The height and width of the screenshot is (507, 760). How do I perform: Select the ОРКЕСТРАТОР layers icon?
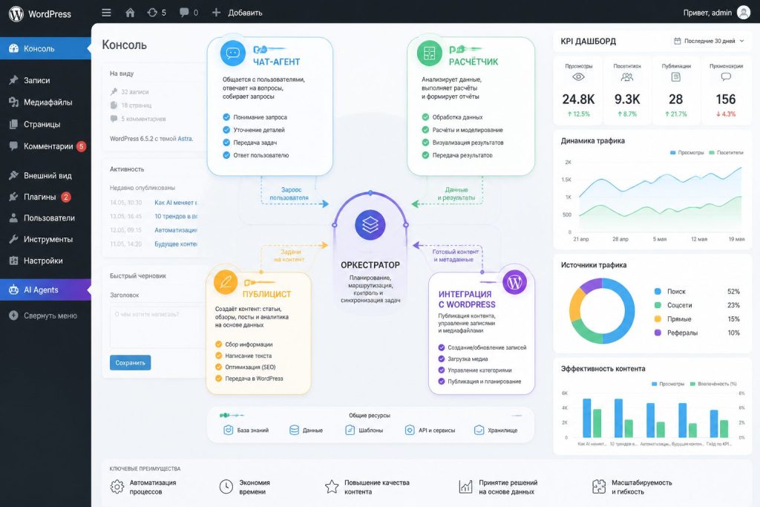point(370,225)
